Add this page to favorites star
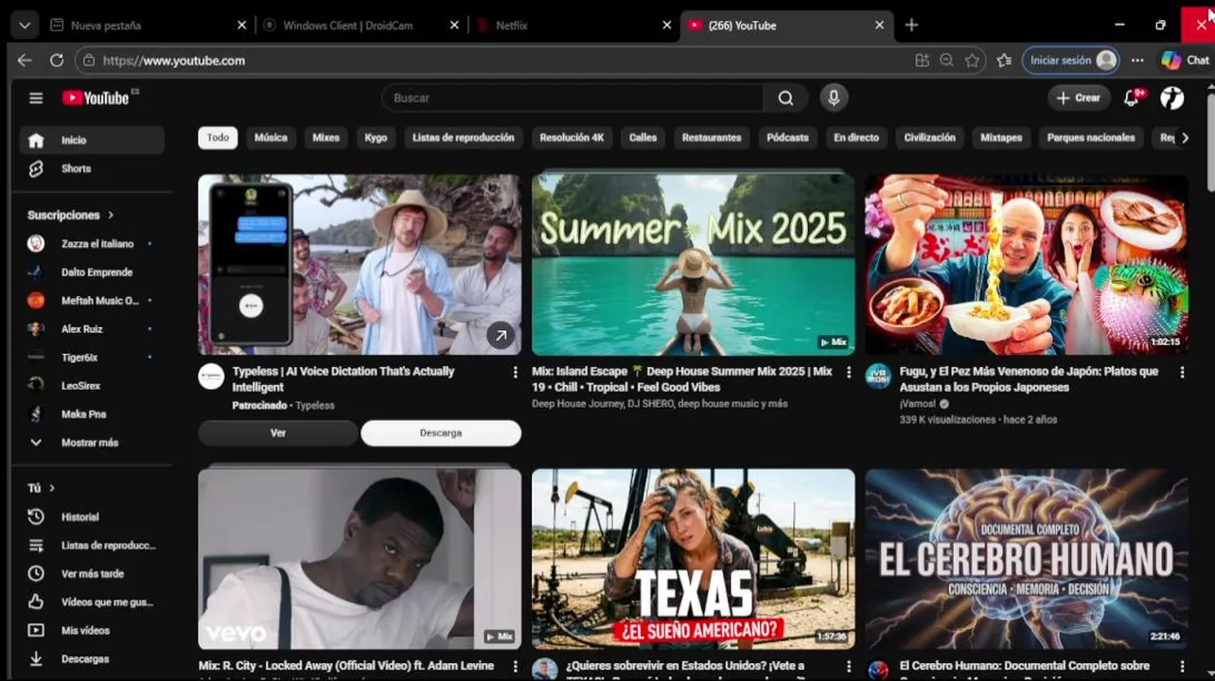This screenshot has height=681, width=1215. (972, 60)
